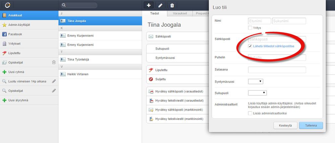335x143 pixels.
Task: Click contact card icon of Tiina Työntekijä
Action: [x=63, y=59]
